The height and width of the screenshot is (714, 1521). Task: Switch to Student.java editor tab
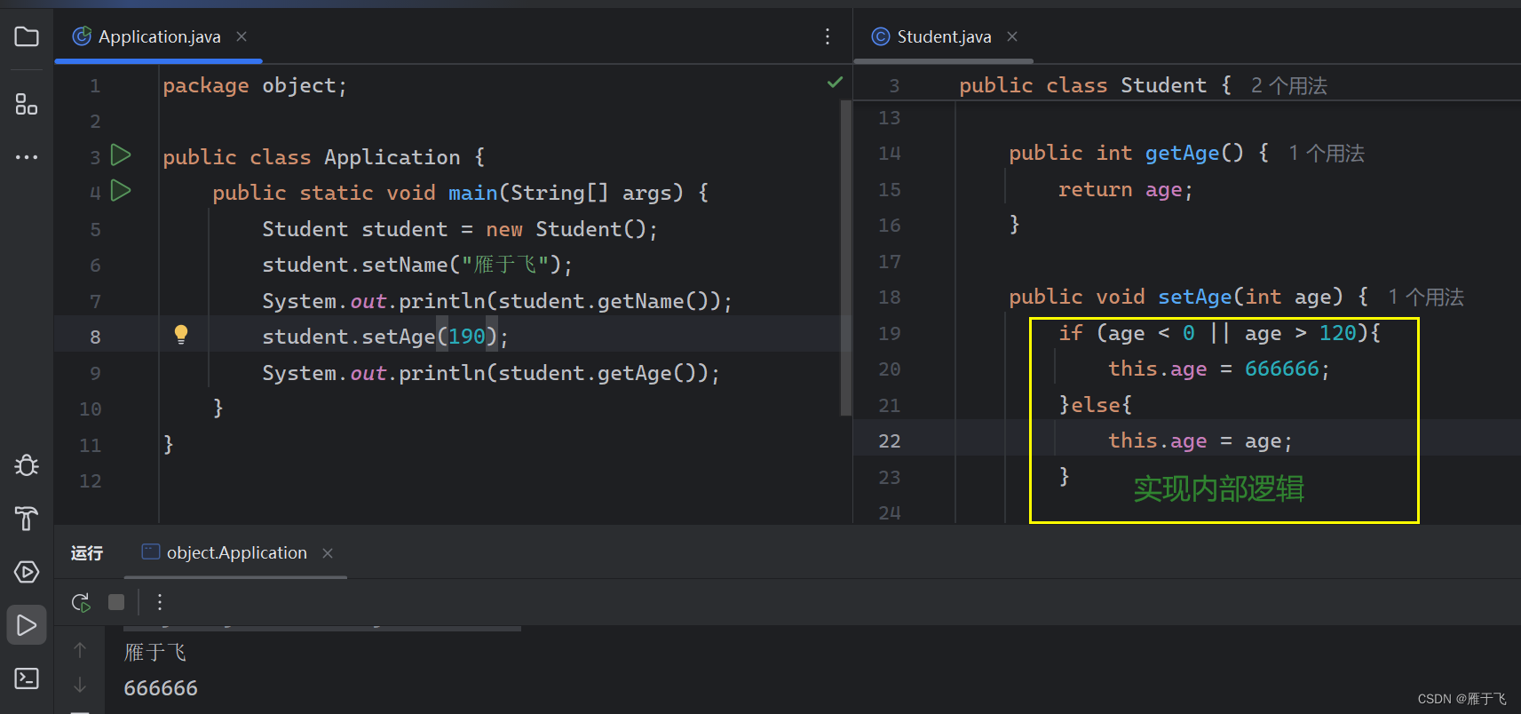tap(944, 36)
